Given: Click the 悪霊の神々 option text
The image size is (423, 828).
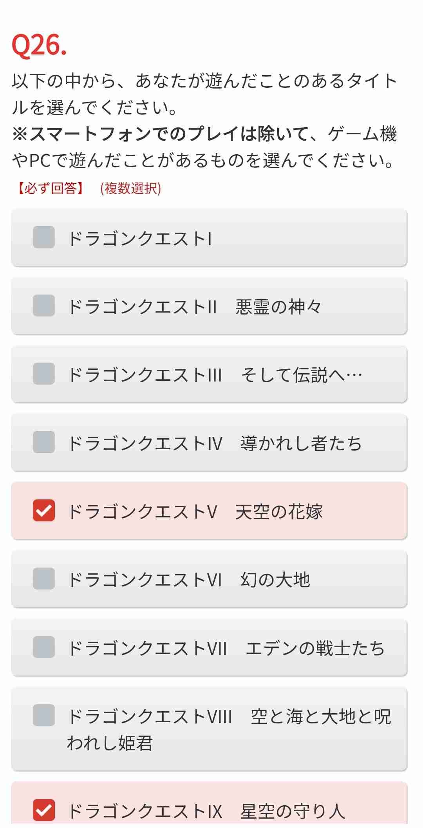Looking at the screenshot, I should [278, 307].
